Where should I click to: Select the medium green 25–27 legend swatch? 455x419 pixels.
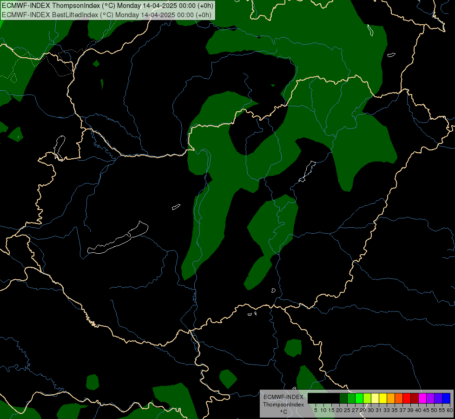pyautogui.click(x=351, y=398)
